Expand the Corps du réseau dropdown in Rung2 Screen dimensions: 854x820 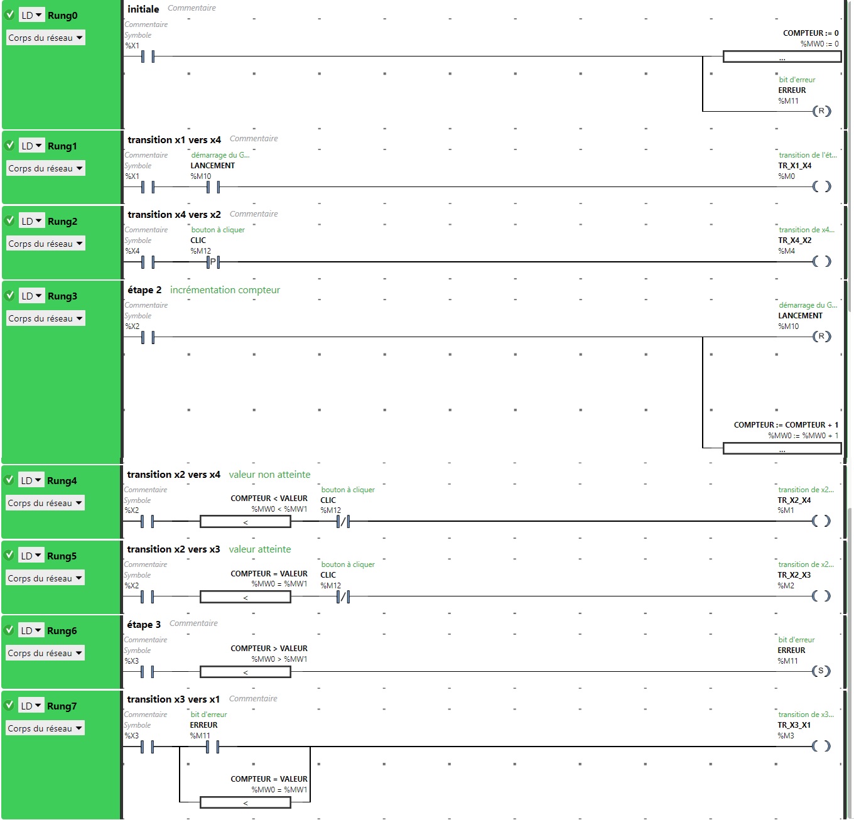pos(45,244)
